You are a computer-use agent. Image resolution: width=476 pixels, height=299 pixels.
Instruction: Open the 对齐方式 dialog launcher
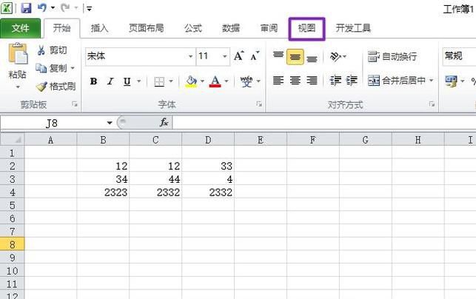[432, 104]
